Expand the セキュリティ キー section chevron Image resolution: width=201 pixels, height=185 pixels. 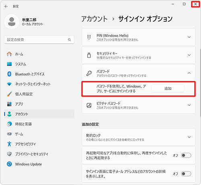[x=189, y=55]
